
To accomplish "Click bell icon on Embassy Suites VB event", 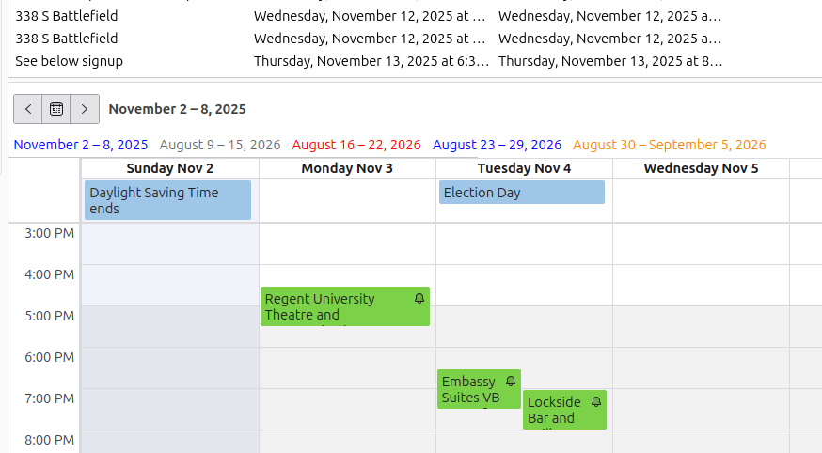I will coord(511,382).
